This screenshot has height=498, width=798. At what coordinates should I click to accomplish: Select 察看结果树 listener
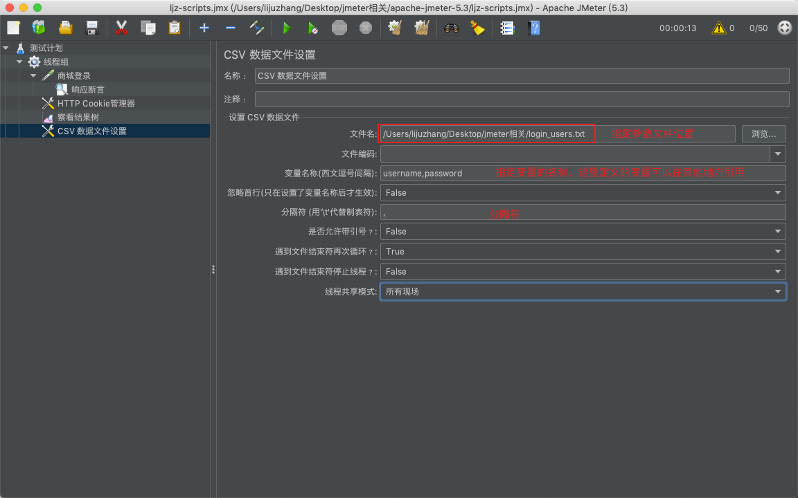[x=78, y=117]
